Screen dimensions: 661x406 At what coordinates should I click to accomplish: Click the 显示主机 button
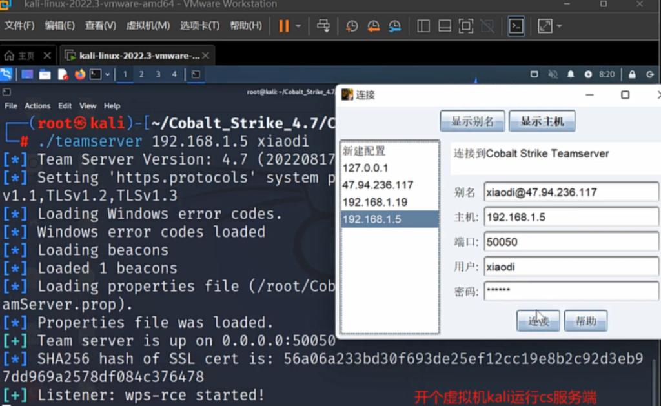[x=542, y=121]
